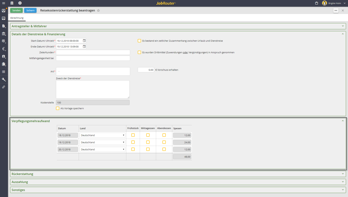Viewport: 348px width, 197px height.
Task: Click the Spesen total value 48,00
Action: (182, 157)
